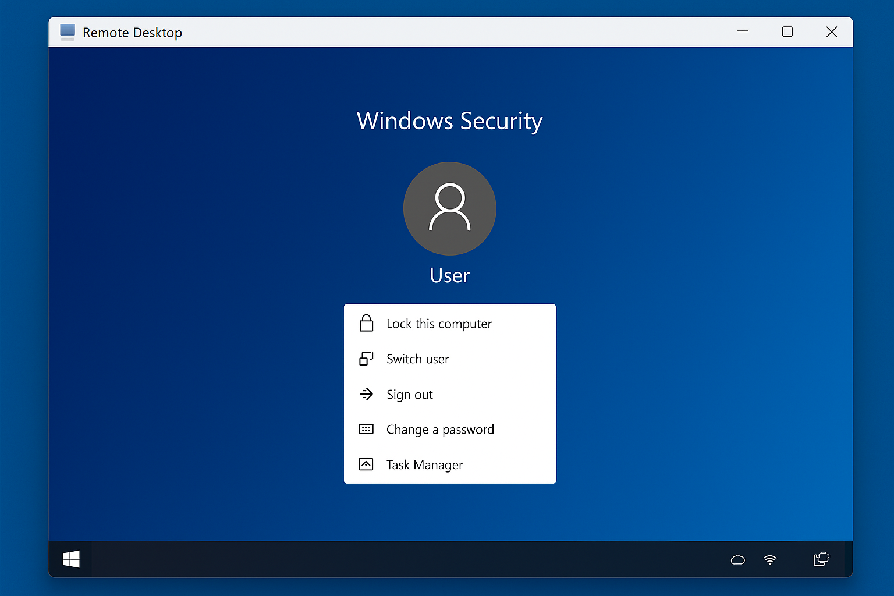Click the Windows Security heading
Viewport: 894px width, 596px height.
pyautogui.click(x=449, y=121)
